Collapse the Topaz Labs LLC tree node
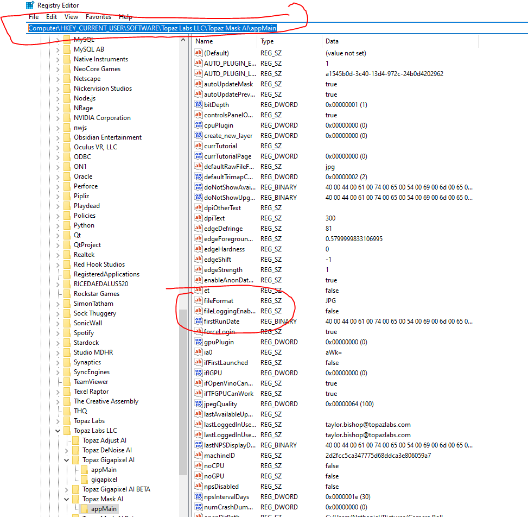Image resolution: width=528 pixels, height=517 pixels. point(58,431)
